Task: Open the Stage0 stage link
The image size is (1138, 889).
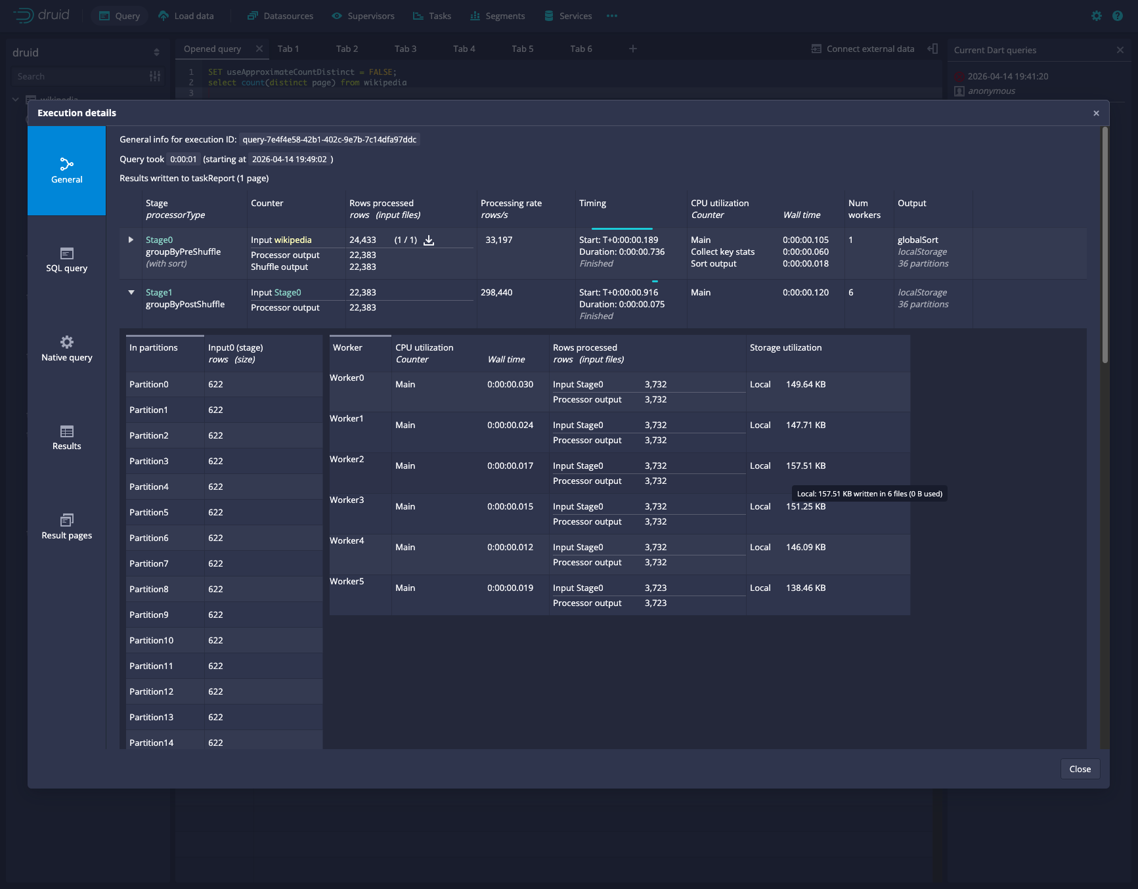Action: [x=159, y=240]
